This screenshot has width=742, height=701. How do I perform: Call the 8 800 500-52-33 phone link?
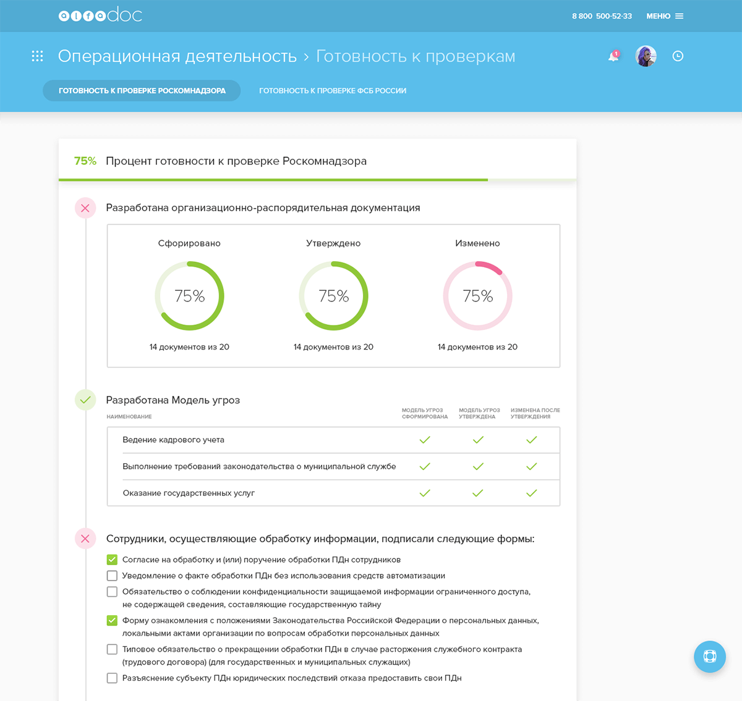coord(602,16)
